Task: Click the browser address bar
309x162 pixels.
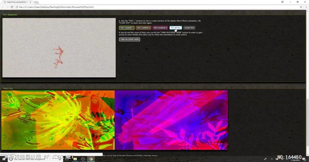Action: point(130,7)
